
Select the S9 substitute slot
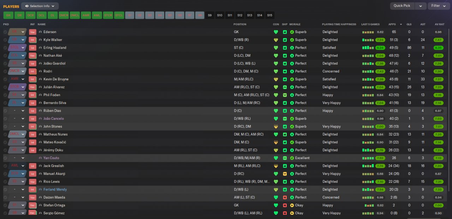[210, 15]
